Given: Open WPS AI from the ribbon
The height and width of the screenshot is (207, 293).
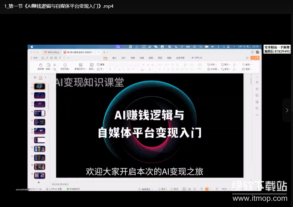Looking at the screenshot, I should click(x=197, y=58).
